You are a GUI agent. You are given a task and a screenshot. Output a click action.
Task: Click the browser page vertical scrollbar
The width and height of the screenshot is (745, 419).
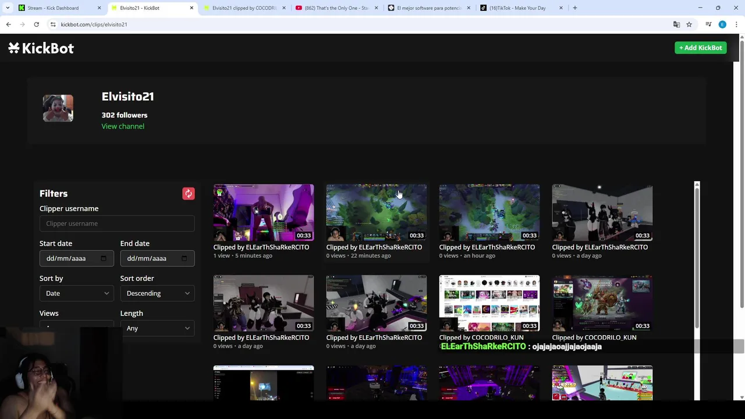741,175
